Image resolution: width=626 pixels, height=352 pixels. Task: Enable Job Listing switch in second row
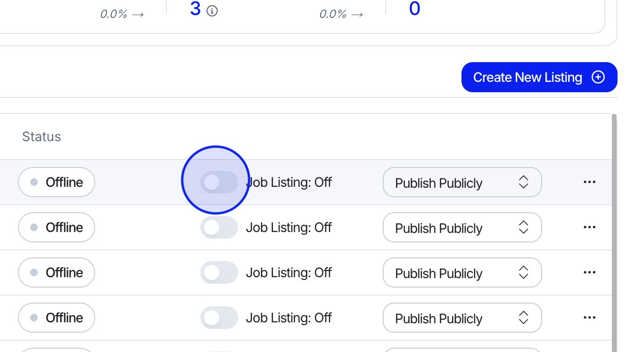[x=219, y=227]
